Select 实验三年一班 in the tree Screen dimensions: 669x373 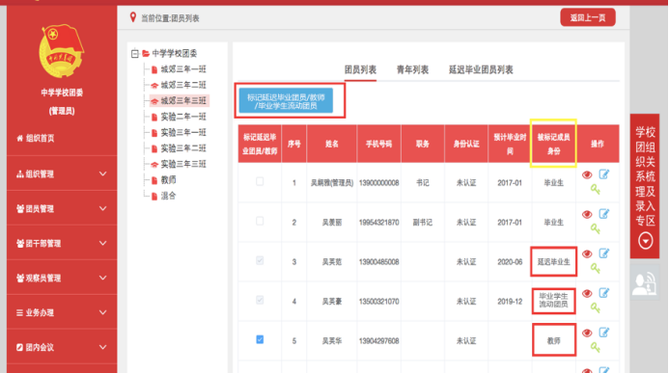(183, 132)
